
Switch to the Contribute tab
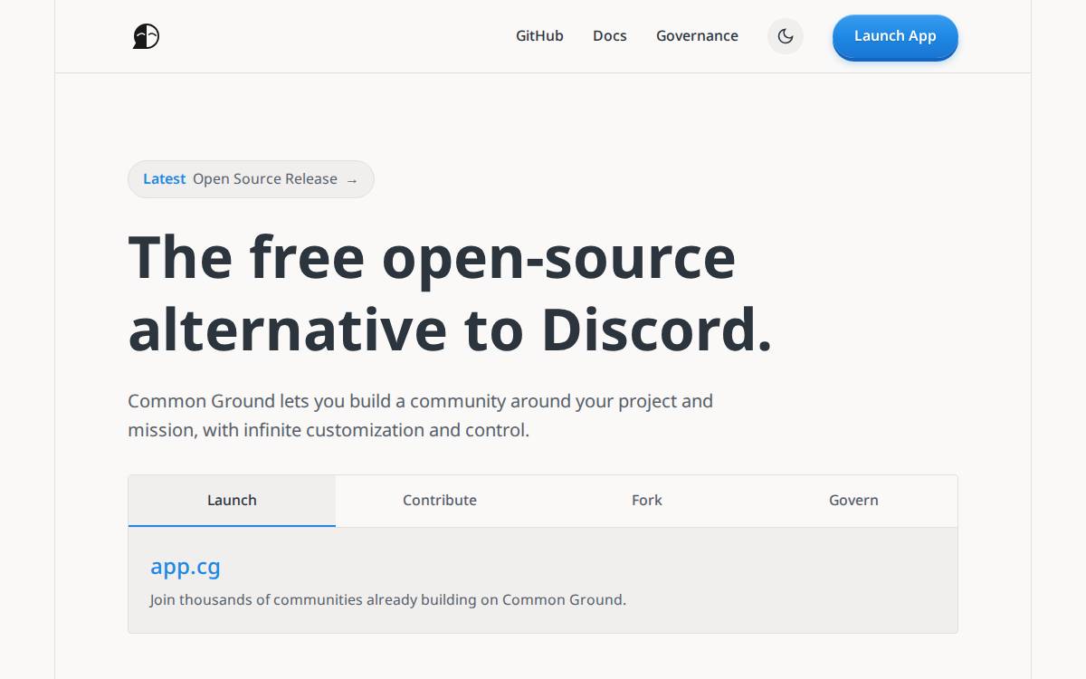click(440, 501)
